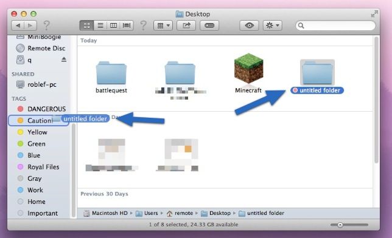Click remote in the path bar
Image resolution: width=392 pixels, height=238 pixels.
click(x=180, y=213)
